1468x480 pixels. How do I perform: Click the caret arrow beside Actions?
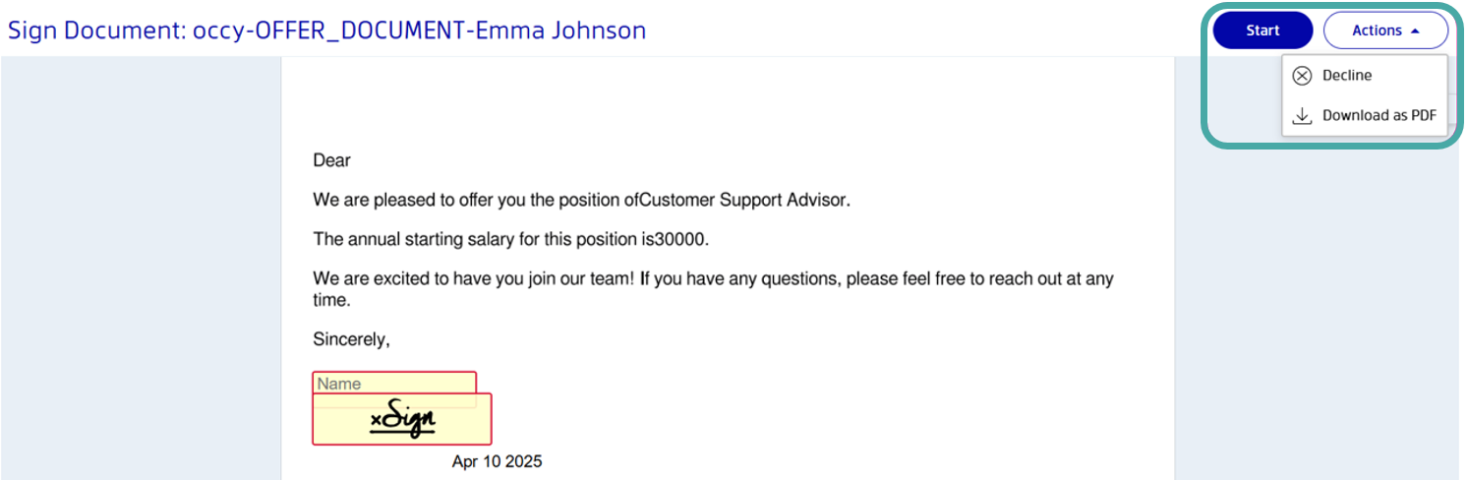pos(1415,31)
